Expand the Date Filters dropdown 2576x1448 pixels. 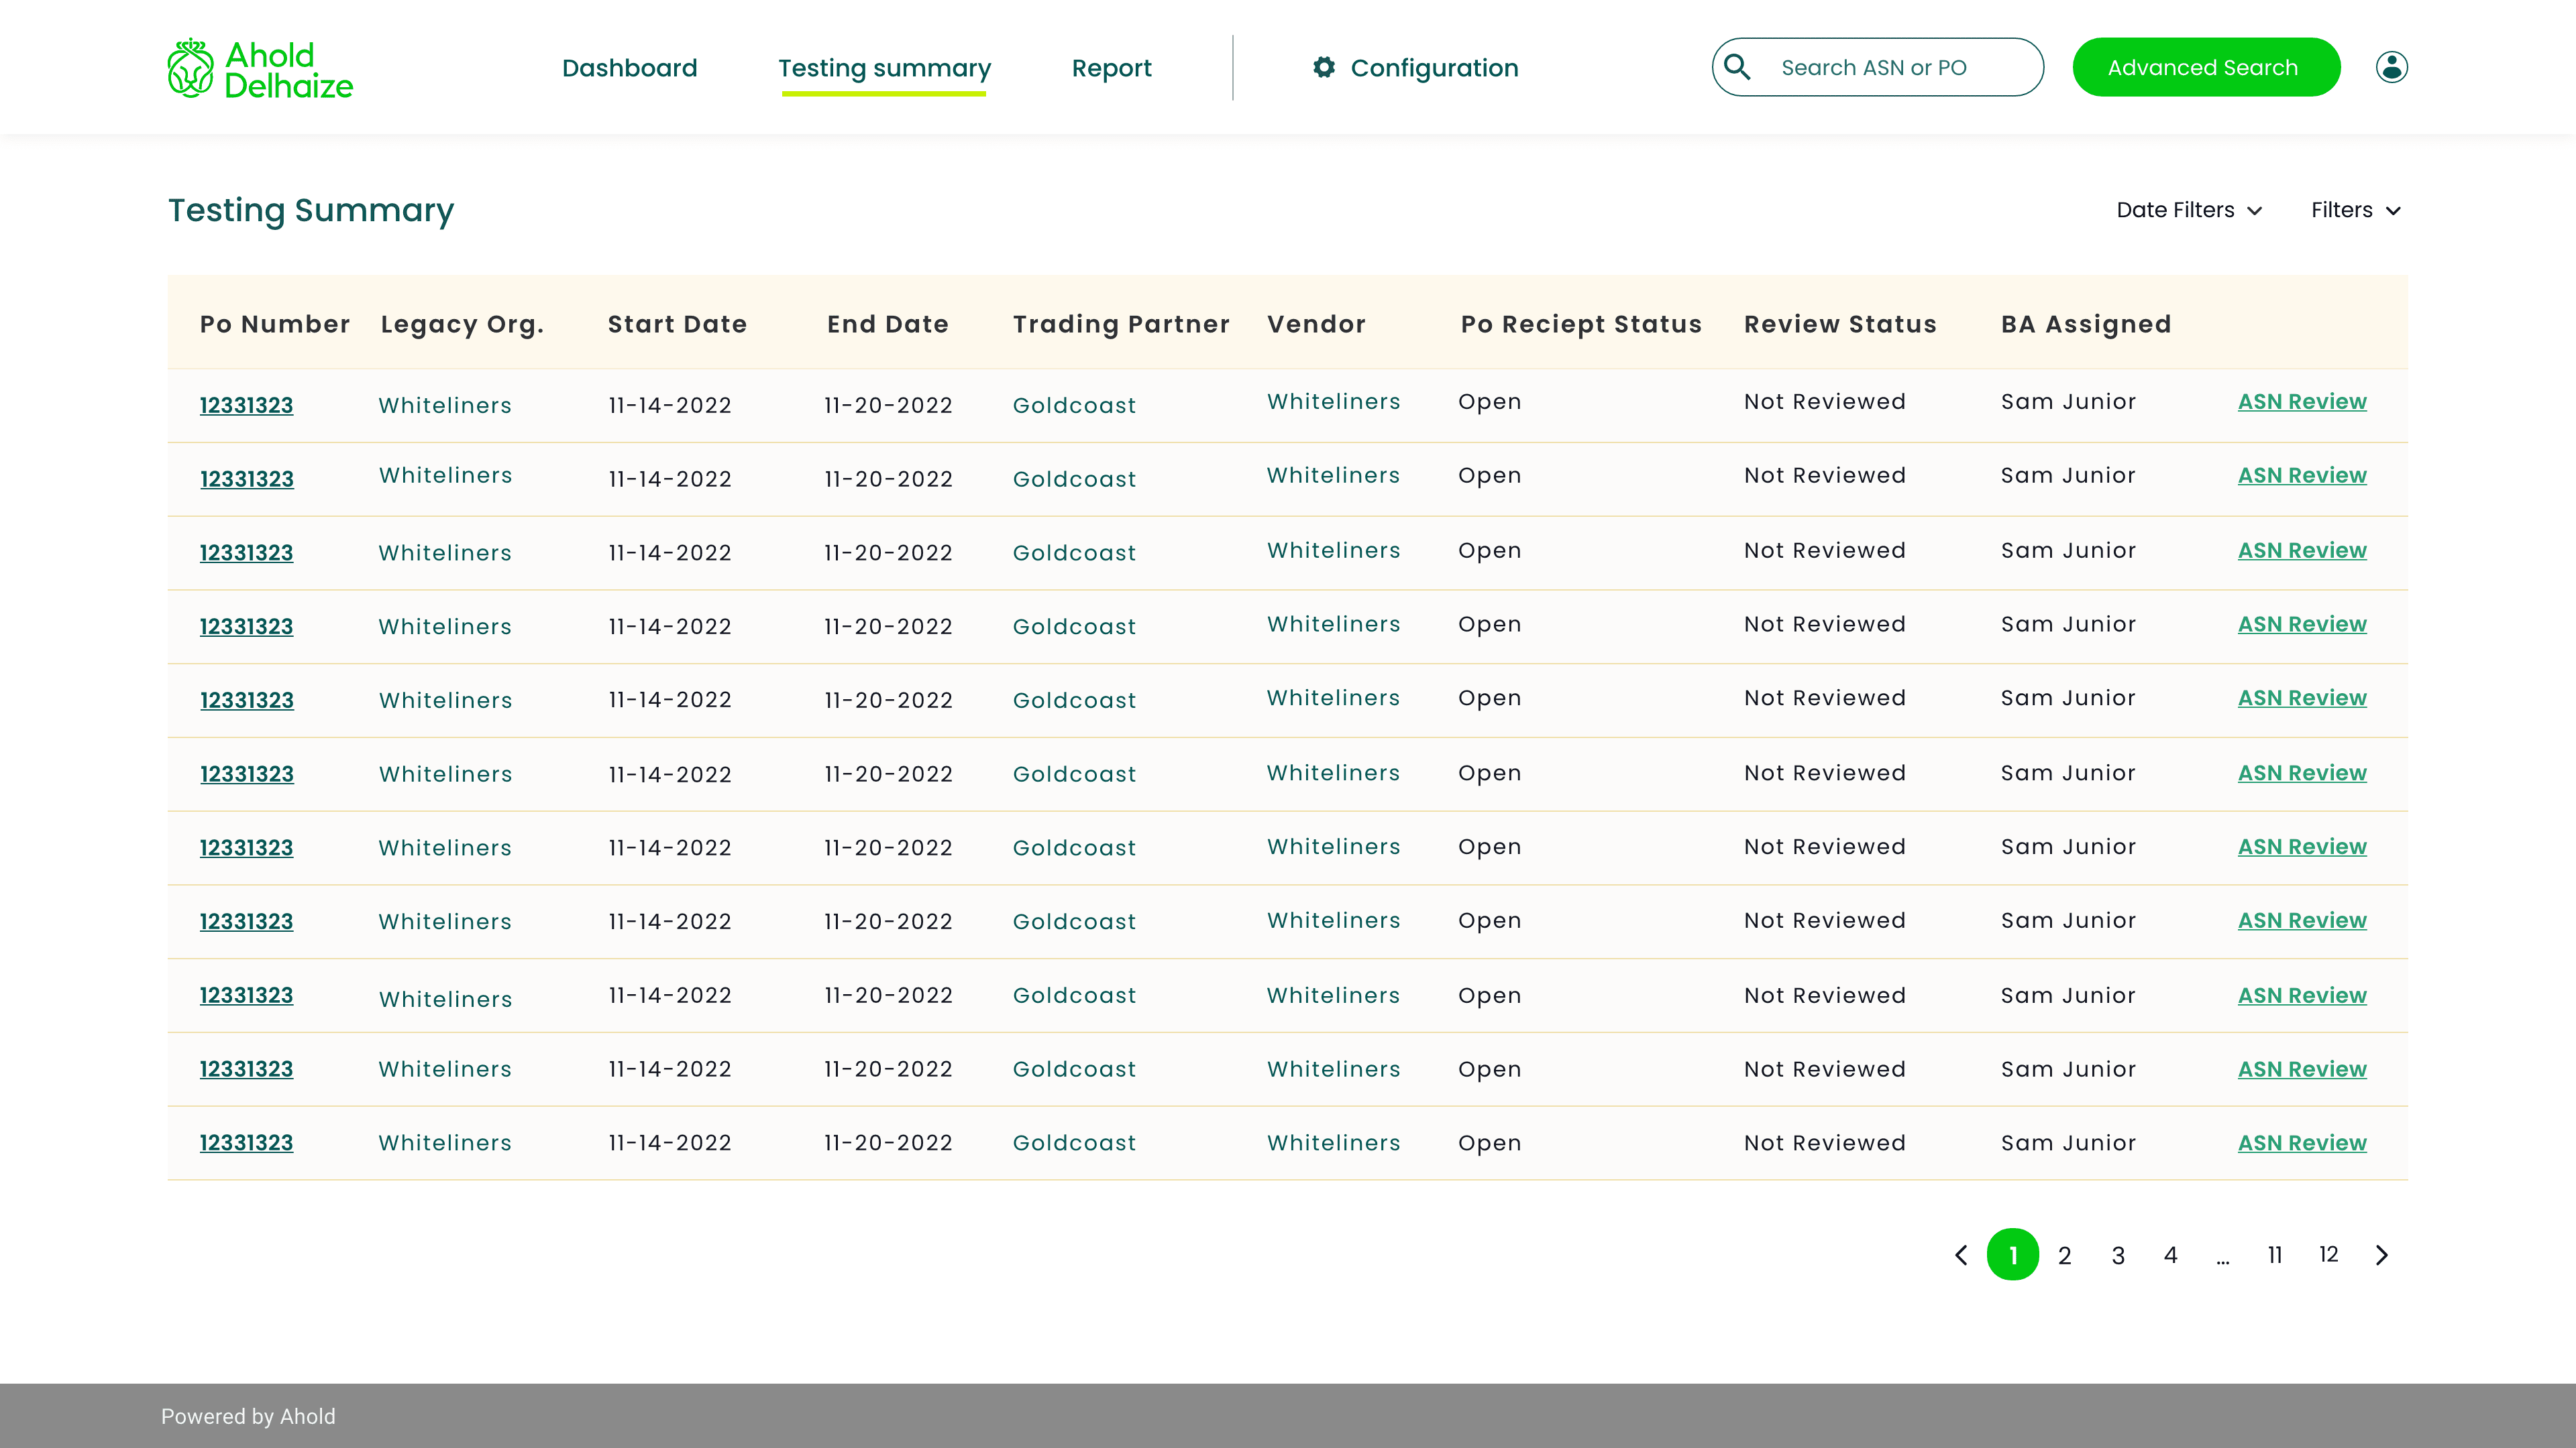click(x=2189, y=210)
